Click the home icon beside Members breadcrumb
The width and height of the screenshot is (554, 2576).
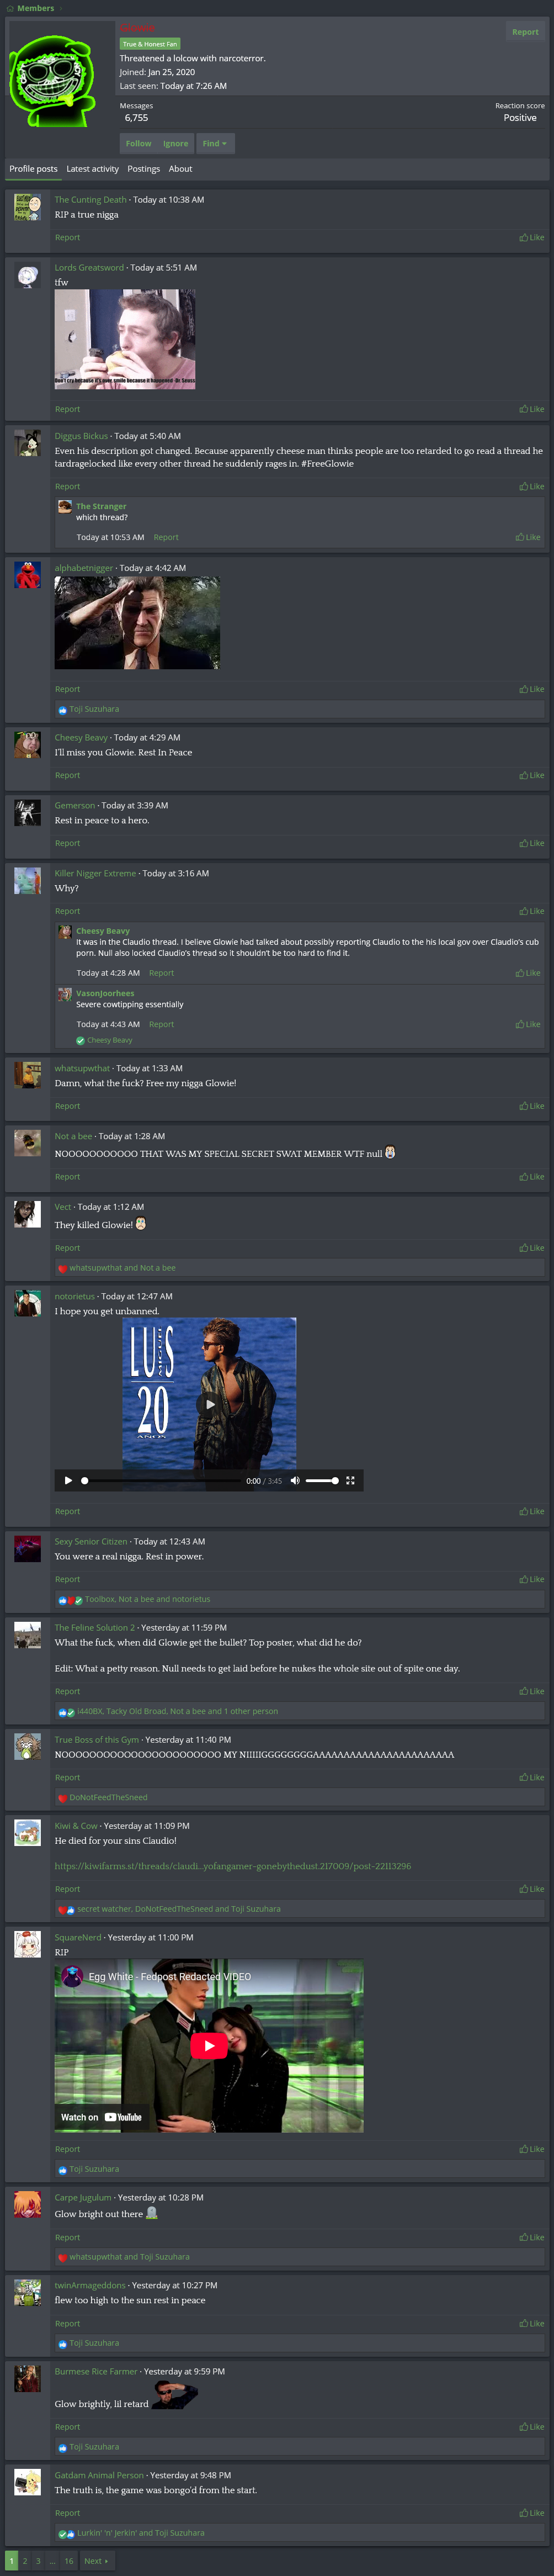tap(10, 8)
